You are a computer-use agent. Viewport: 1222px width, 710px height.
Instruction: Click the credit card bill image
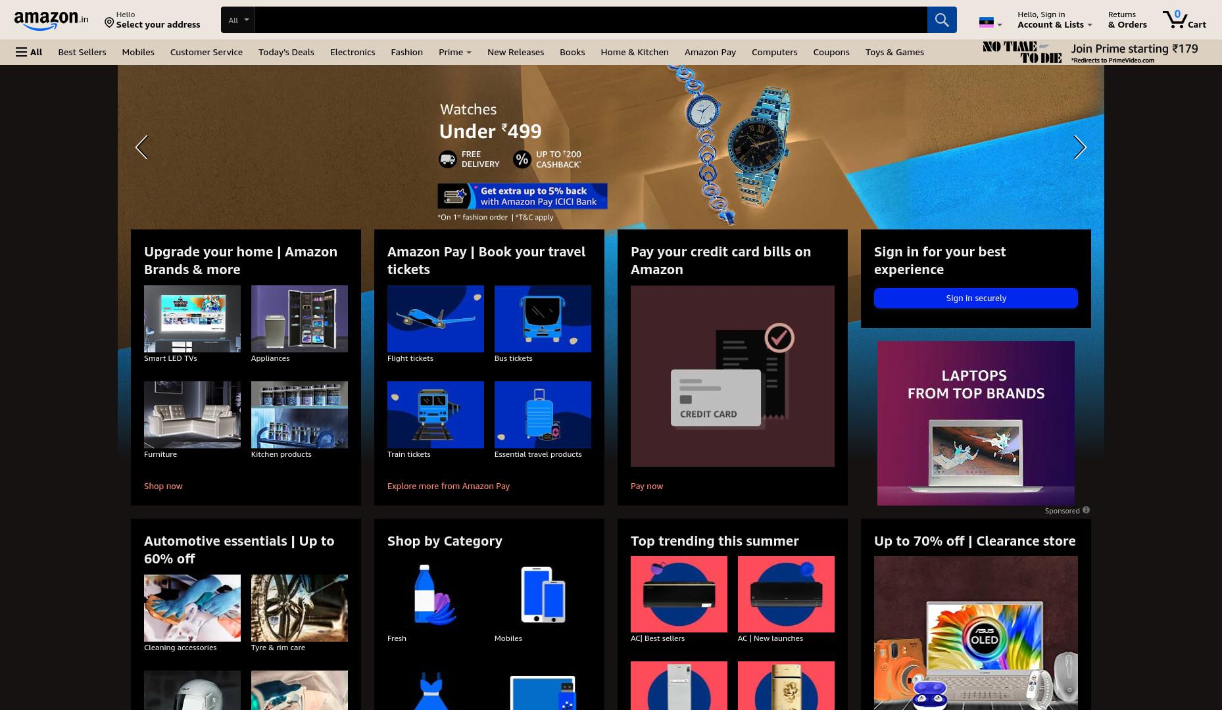[733, 376]
